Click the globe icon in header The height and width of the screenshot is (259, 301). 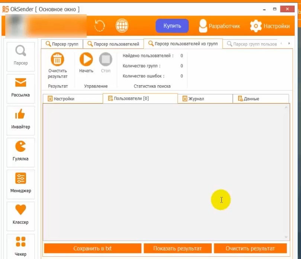pos(122,26)
